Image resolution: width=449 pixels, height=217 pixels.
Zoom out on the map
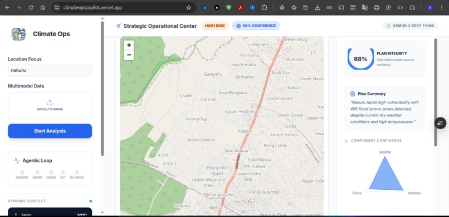[x=129, y=55]
